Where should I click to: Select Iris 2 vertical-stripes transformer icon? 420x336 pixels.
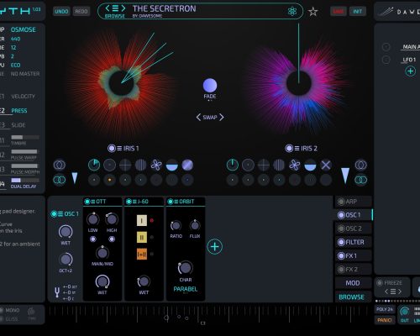coord(279,165)
